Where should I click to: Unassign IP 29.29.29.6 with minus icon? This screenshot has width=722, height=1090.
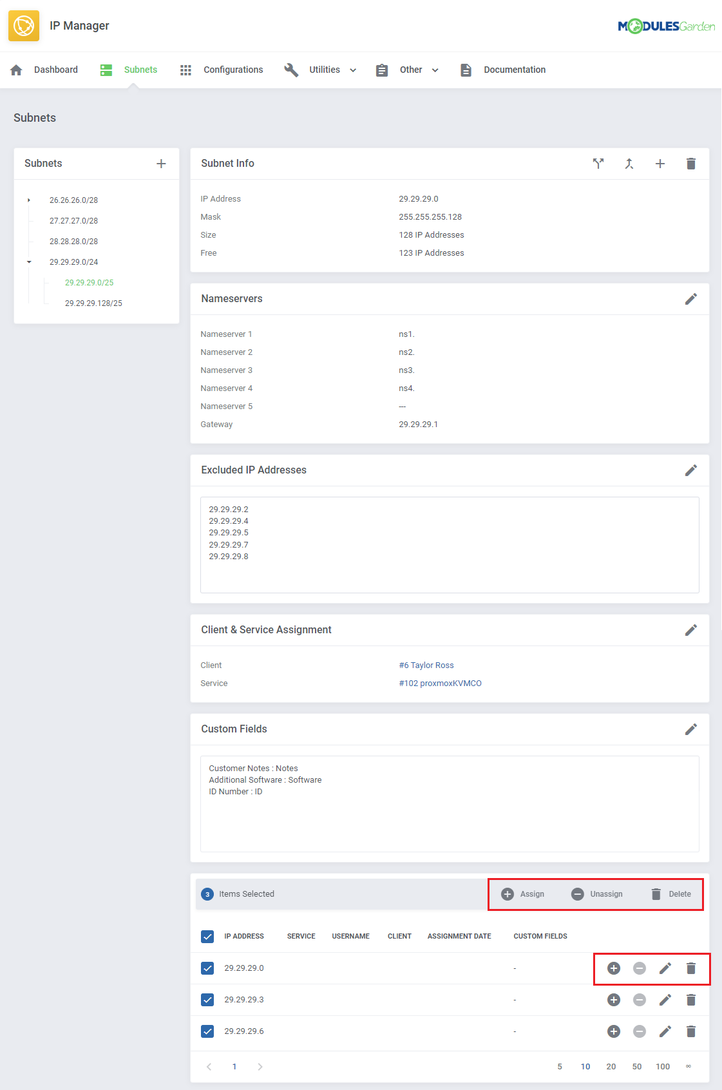pos(640,1031)
